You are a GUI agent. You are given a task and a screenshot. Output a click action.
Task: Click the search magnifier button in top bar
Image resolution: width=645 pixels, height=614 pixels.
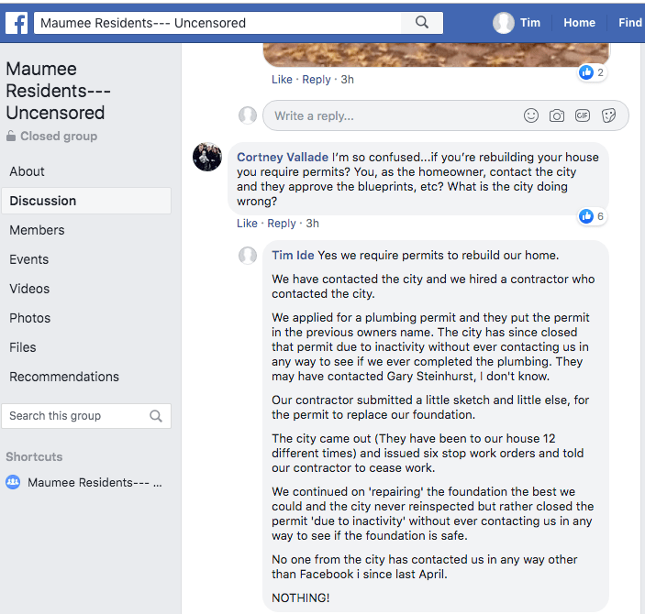click(x=422, y=23)
